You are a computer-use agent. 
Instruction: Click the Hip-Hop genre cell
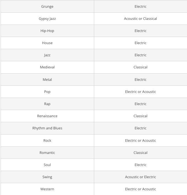tap(47, 31)
